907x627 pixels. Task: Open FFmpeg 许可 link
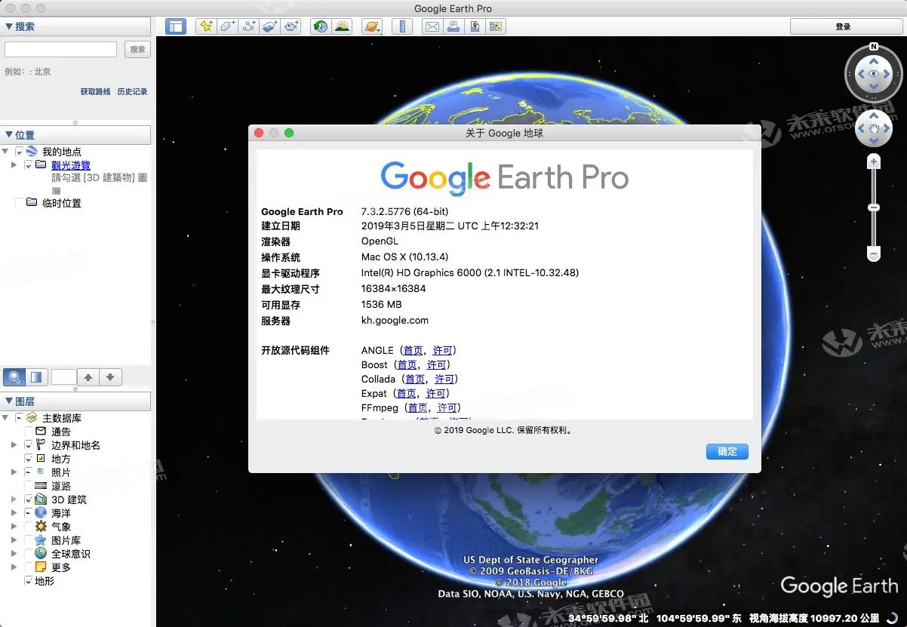[447, 407]
